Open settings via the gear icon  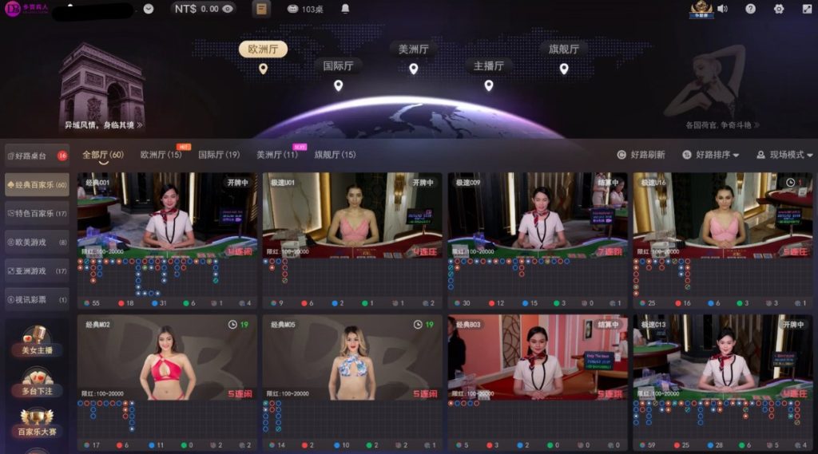pyautogui.click(x=779, y=9)
